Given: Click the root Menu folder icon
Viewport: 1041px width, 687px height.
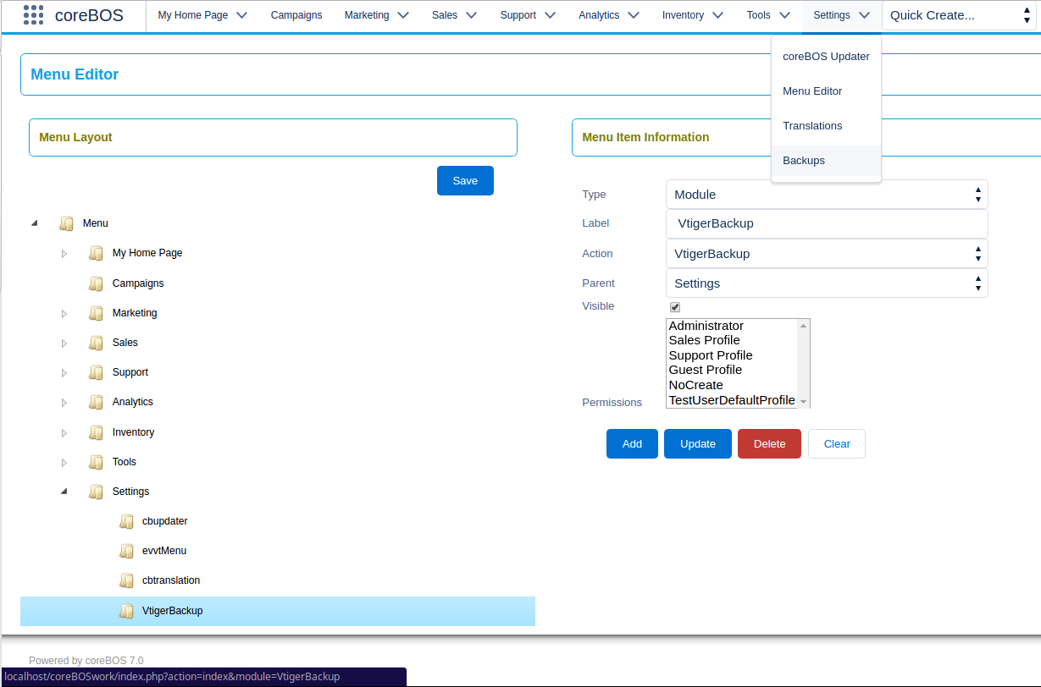Looking at the screenshot, I should (67, 223).
